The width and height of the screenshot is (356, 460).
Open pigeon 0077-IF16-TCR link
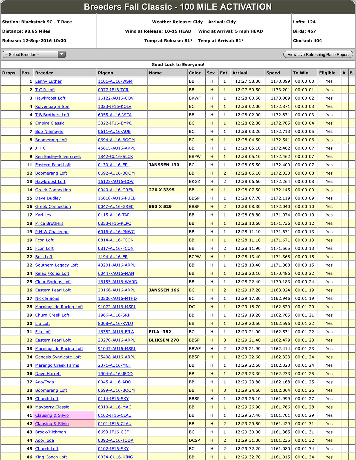[x=113, y=90]
